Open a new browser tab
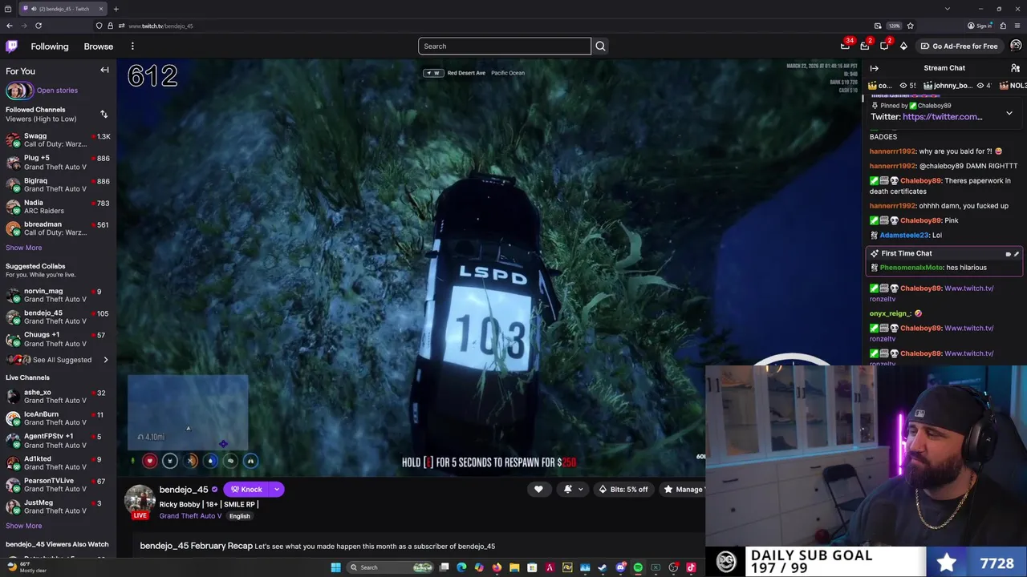This screenshot has width=1027, height=577. click(116, 9)
